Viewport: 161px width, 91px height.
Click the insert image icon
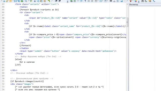[x=75, y=1]
